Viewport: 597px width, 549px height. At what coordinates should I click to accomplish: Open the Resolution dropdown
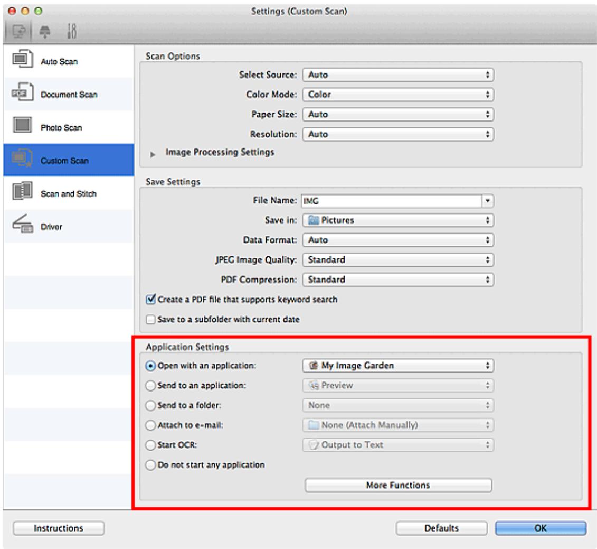[398, 134]
